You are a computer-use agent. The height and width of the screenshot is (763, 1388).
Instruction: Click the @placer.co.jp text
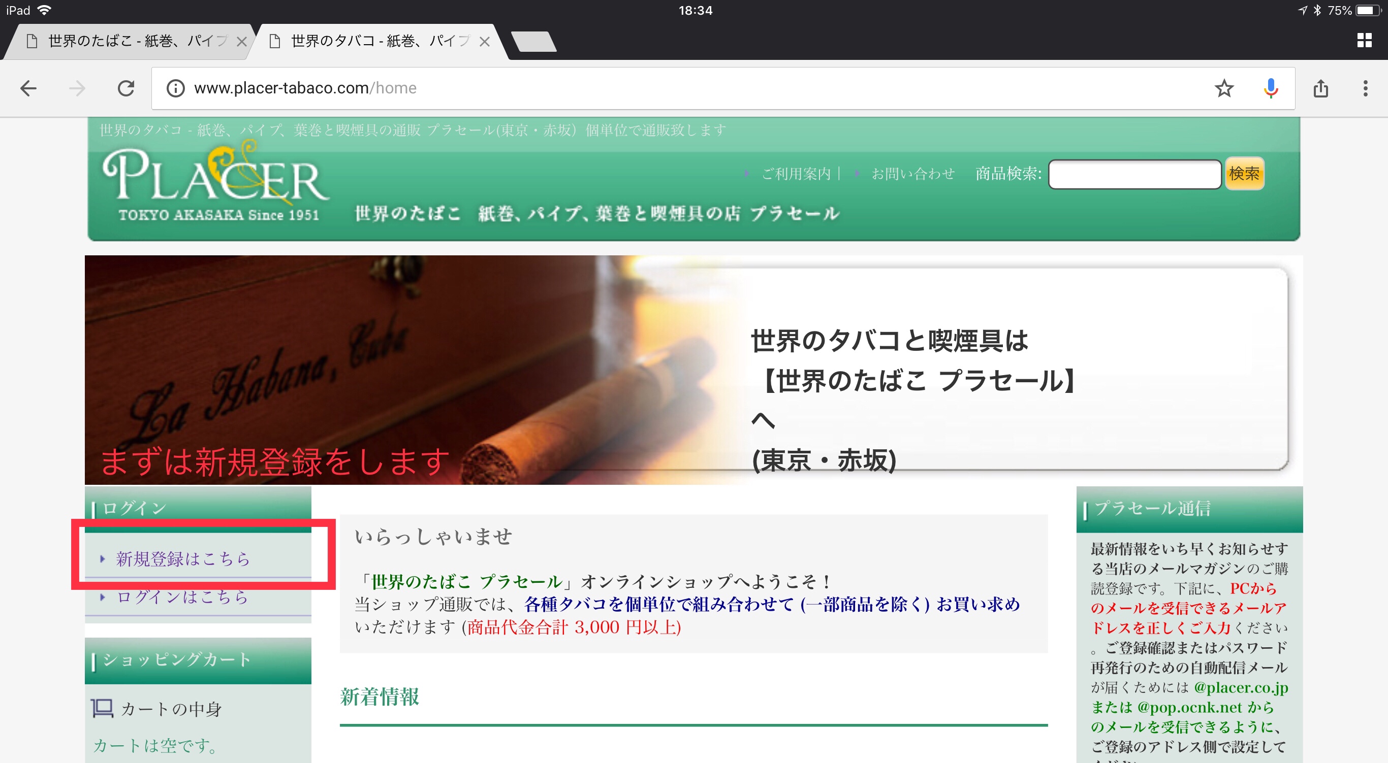(x=1241, y=687)
